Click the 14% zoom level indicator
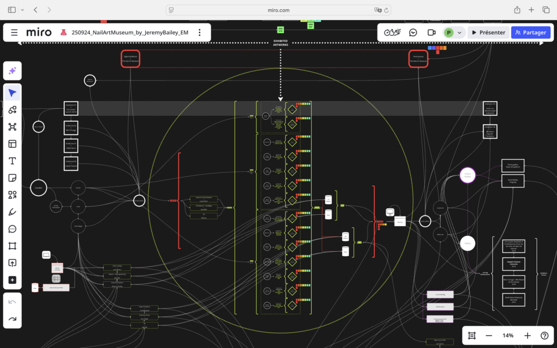The image size is (557, 348). click(x=508, y=335)
